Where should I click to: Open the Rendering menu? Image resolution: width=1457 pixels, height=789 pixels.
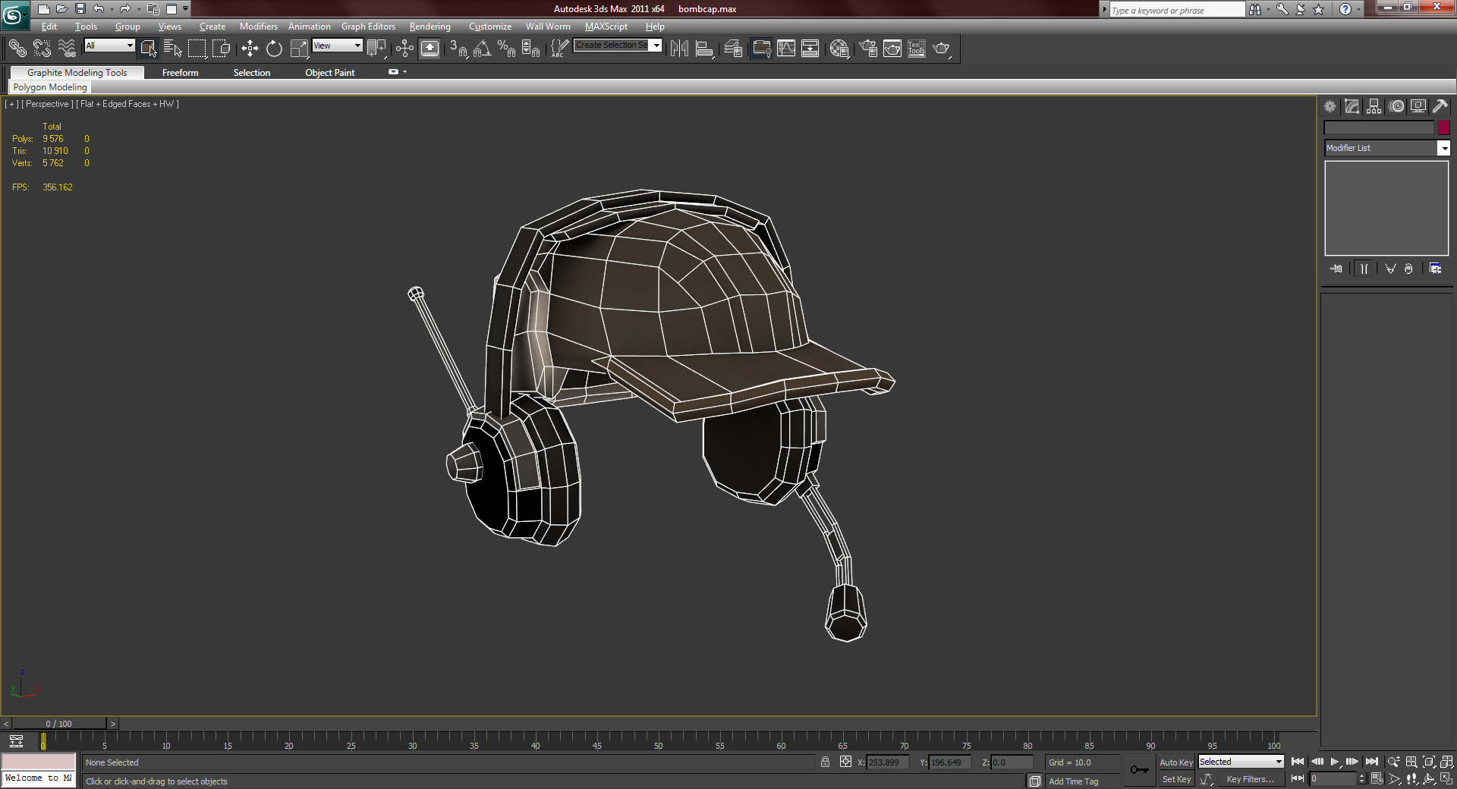tap(430, 27)
